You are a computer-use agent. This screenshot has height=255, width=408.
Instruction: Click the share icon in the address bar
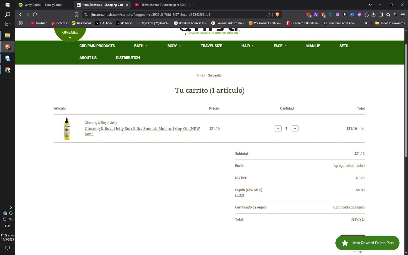[268, 14]
